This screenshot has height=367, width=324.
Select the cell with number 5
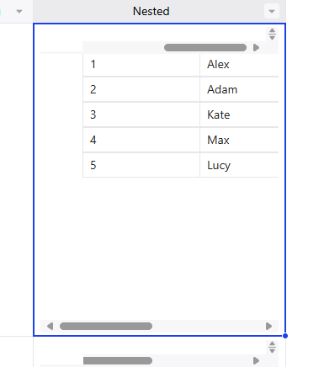click(141, 165)
